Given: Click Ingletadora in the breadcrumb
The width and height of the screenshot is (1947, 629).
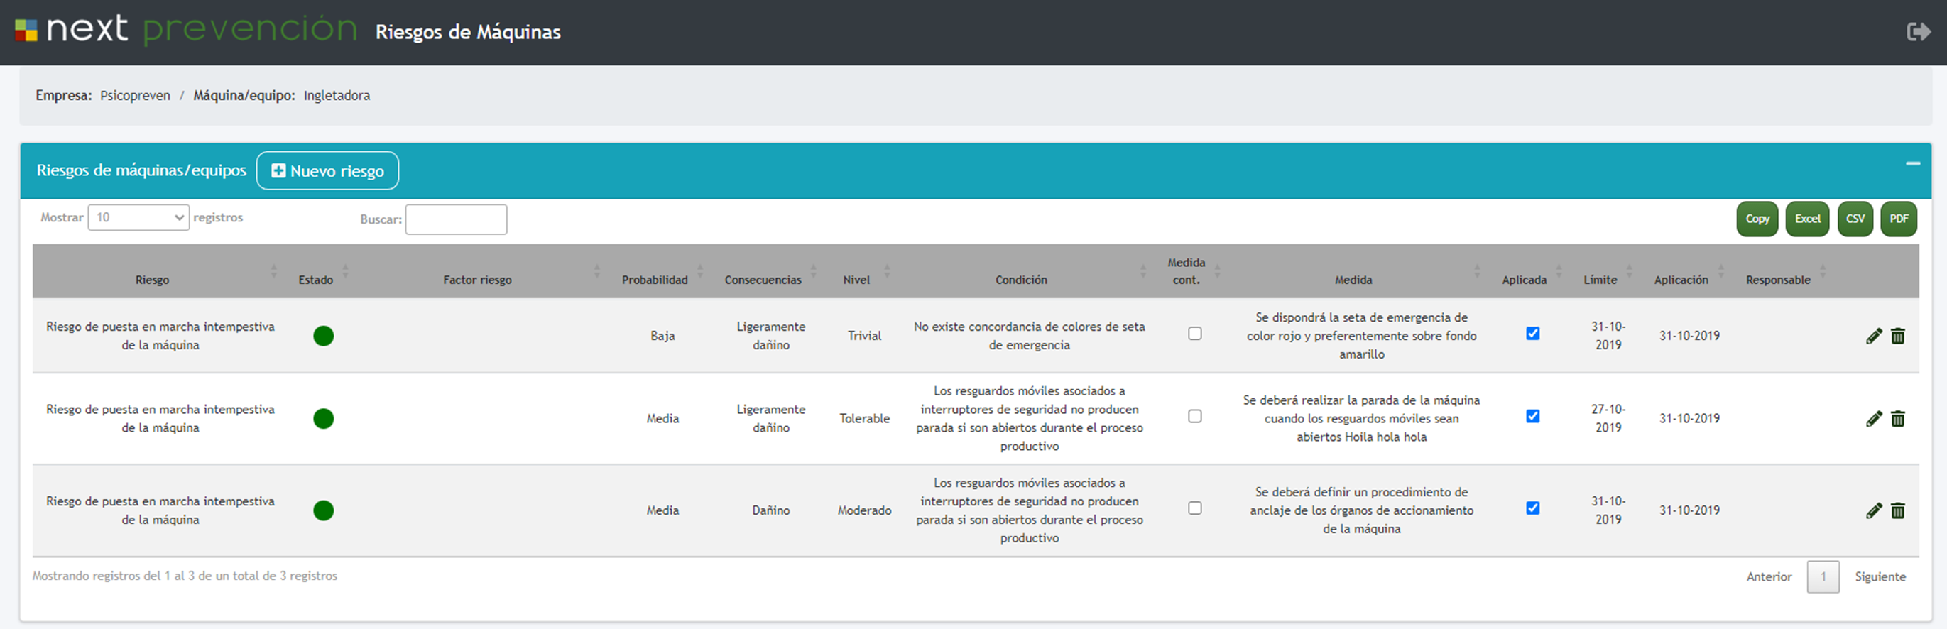Looking at the screenshot, I should point(337,95).
